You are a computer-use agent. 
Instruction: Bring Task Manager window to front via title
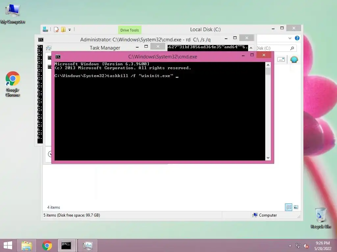(x=105, y=48)
